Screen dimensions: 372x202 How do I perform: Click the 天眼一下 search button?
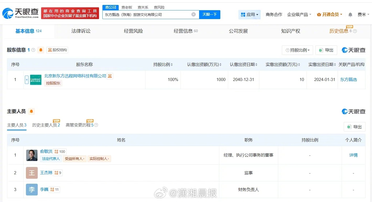[x=210, y=15]
